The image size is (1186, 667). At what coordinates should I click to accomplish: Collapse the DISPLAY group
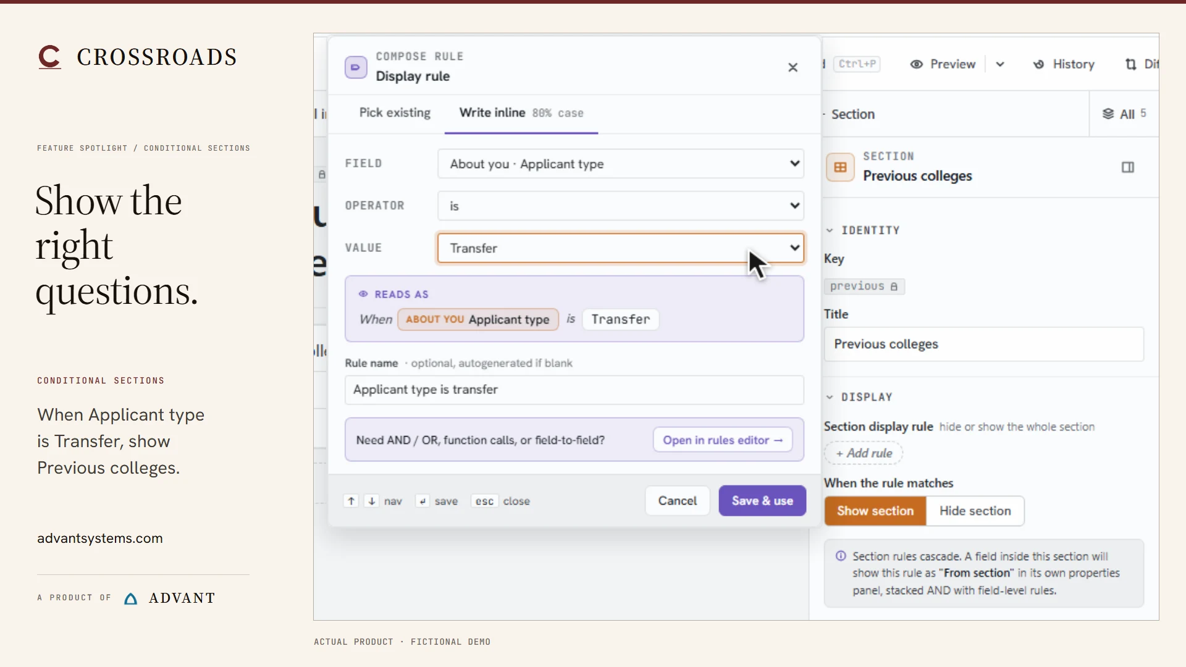pyautogui.click(x=830, y=397)
